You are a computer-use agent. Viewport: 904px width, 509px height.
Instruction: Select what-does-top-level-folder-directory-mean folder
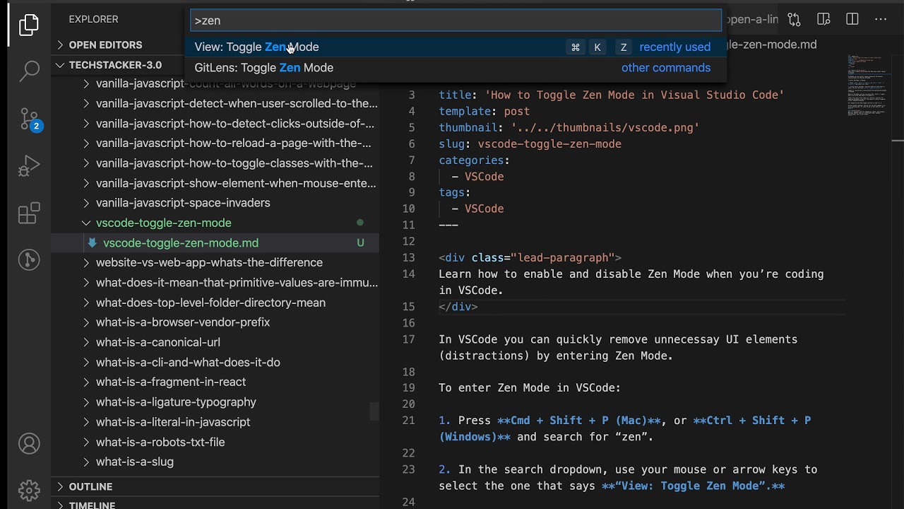[x=210, y=303]
